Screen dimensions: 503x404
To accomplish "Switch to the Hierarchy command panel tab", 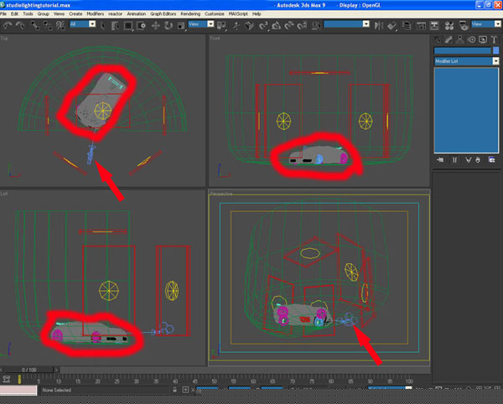I will tap(460, 39).
